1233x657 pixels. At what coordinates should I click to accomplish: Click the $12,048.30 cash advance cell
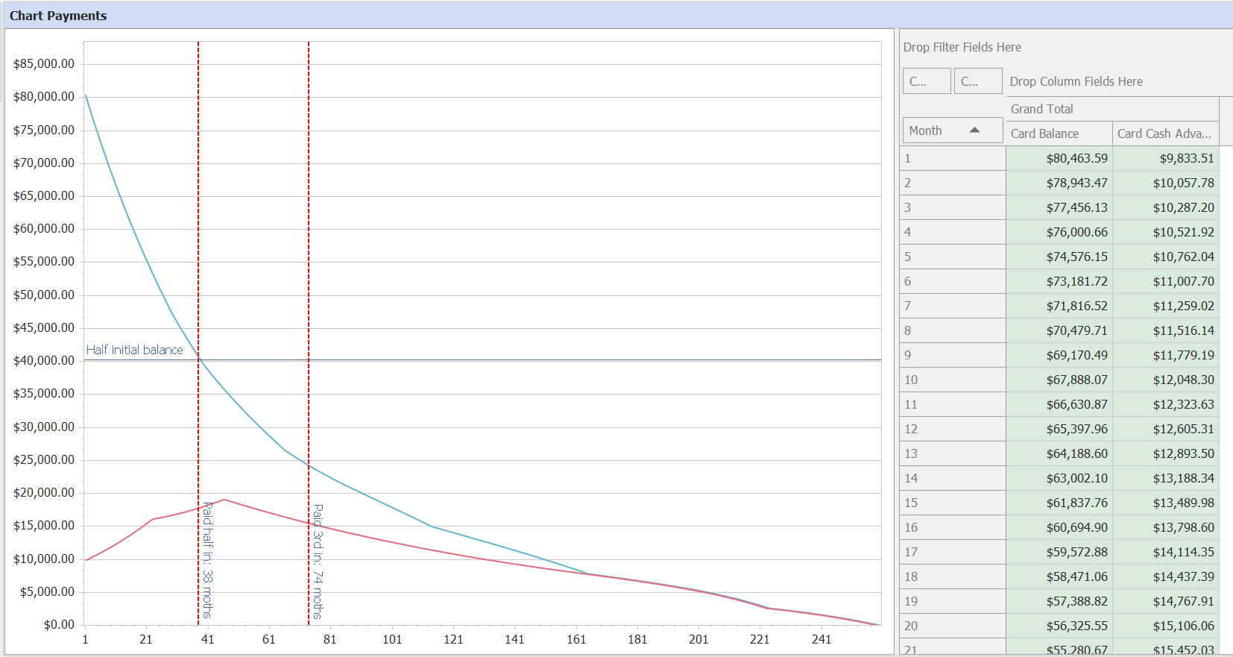click(x=1183, y=380)
